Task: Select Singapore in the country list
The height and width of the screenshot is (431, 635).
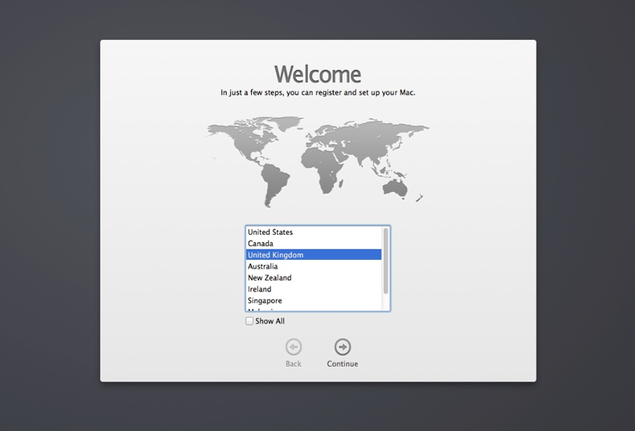Action: point(314,300)
